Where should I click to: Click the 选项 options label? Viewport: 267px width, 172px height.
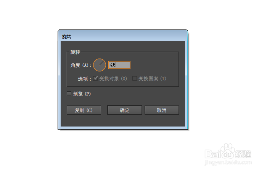84,79
